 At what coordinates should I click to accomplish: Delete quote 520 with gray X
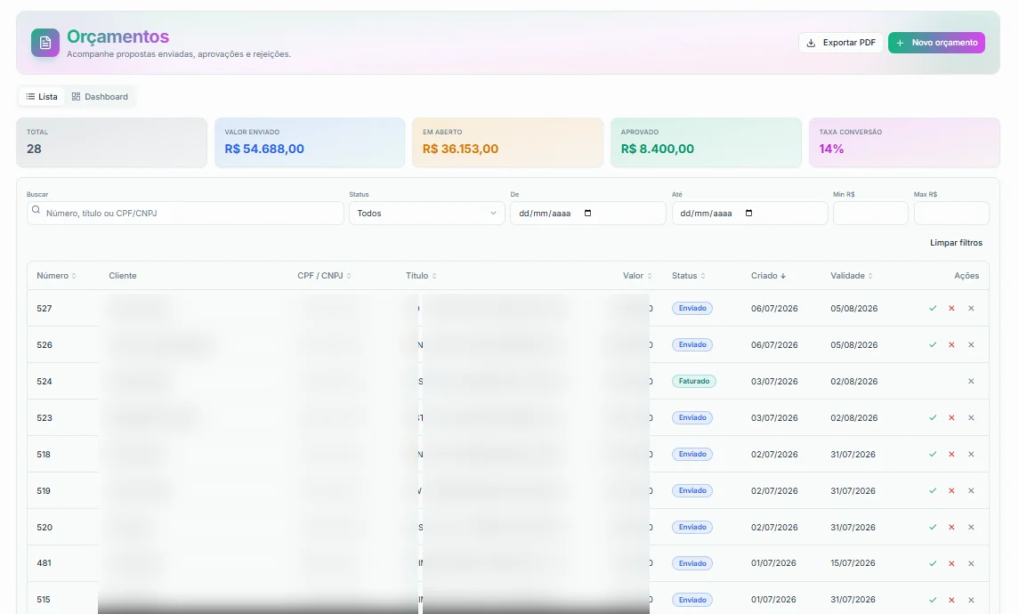tap(971, 527)
